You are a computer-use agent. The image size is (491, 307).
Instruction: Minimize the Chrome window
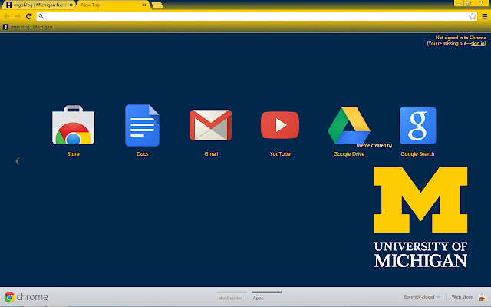tap(459, 3)
